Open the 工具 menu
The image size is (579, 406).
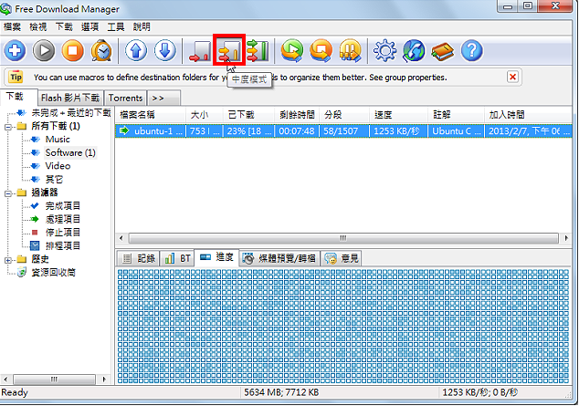116,26
